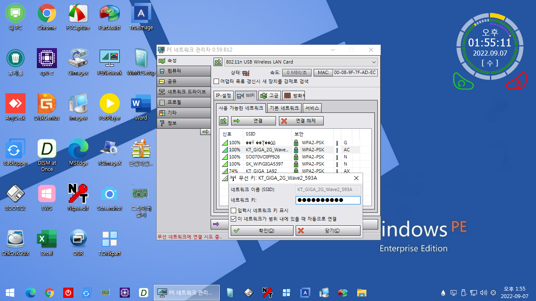Image resolution: width=536 pixels, height=301 pixels.
Task: Click the green restart button on clock widget
Action: pos(463,81)
